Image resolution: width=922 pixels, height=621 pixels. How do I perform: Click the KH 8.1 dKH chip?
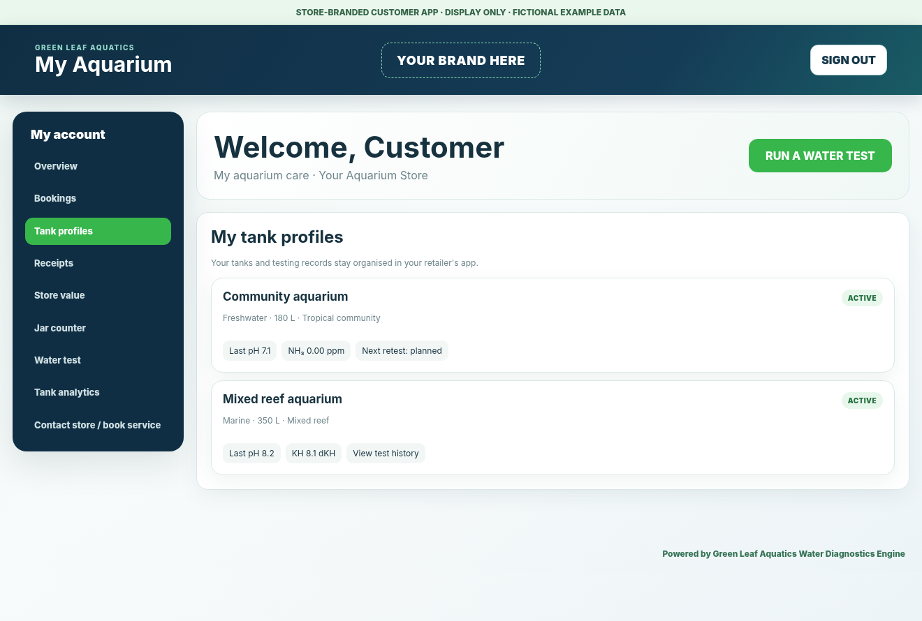(x=314, y=454)
